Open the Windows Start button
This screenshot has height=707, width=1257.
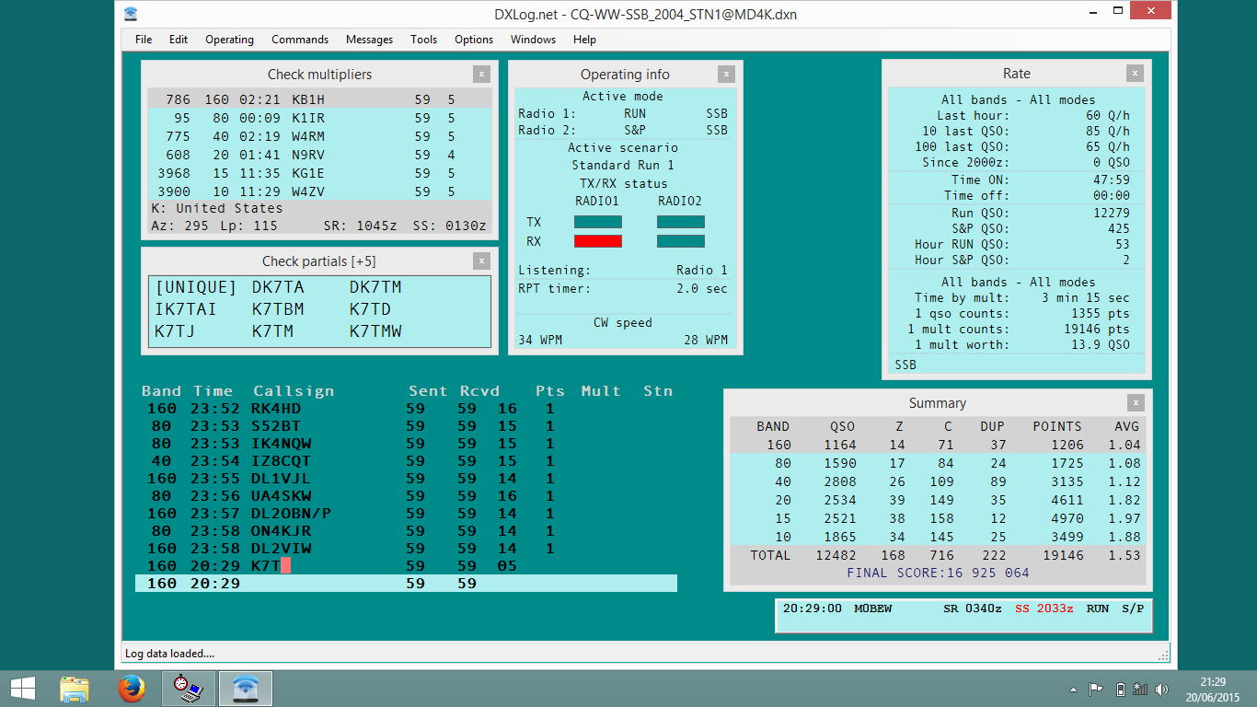tap(22, 689)
